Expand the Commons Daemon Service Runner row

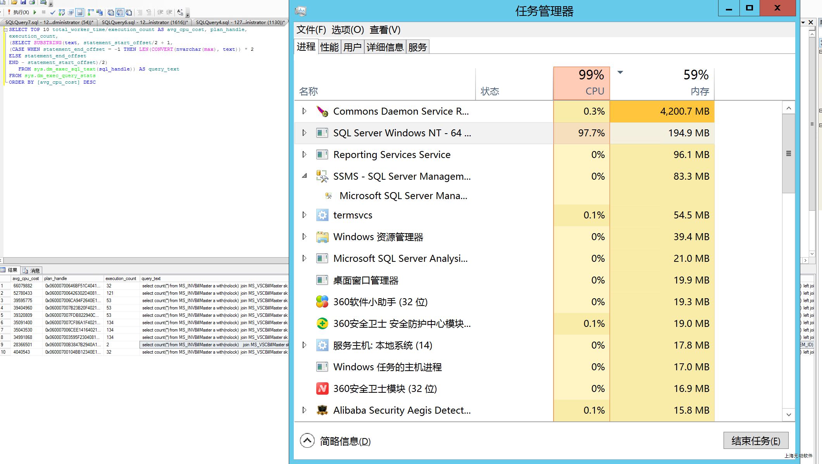click(x=304, y=111)
